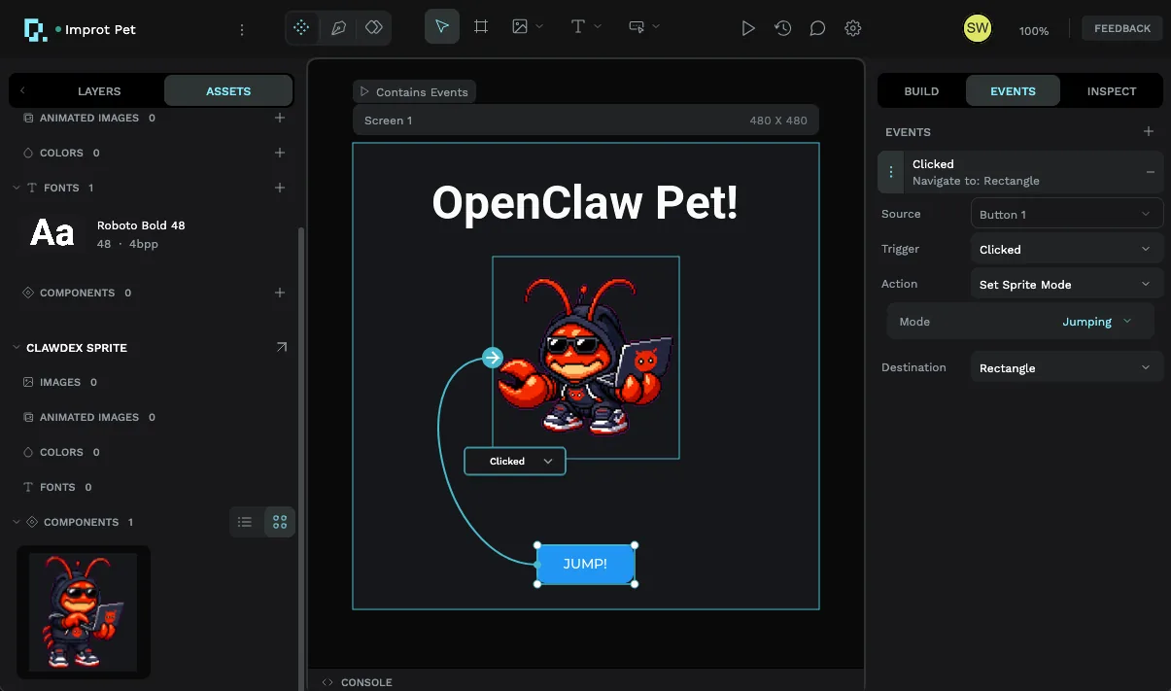Collapse the CLAWDEX SPRITE section

(x=17, y=347)
